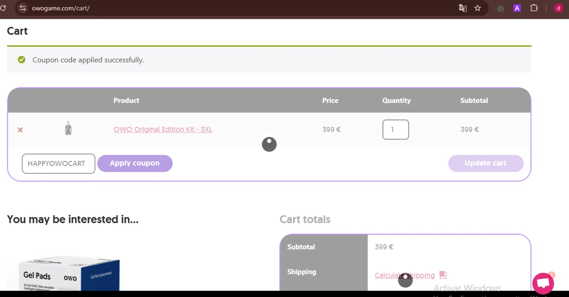Open the live chat bubble
This screenshot has width=569, height=297.
coord(543,283)
